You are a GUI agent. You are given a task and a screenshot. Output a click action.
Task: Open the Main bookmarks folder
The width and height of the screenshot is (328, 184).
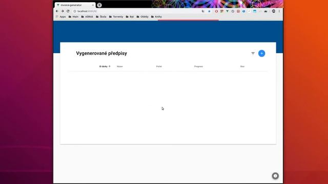[x=73, y=17]
